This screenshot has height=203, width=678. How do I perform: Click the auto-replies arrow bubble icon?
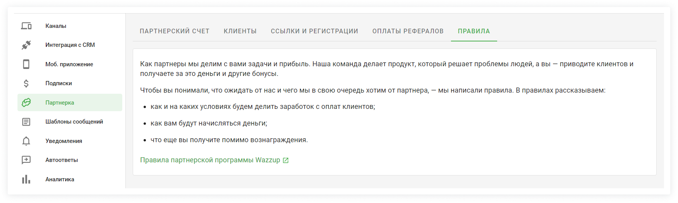26,160
